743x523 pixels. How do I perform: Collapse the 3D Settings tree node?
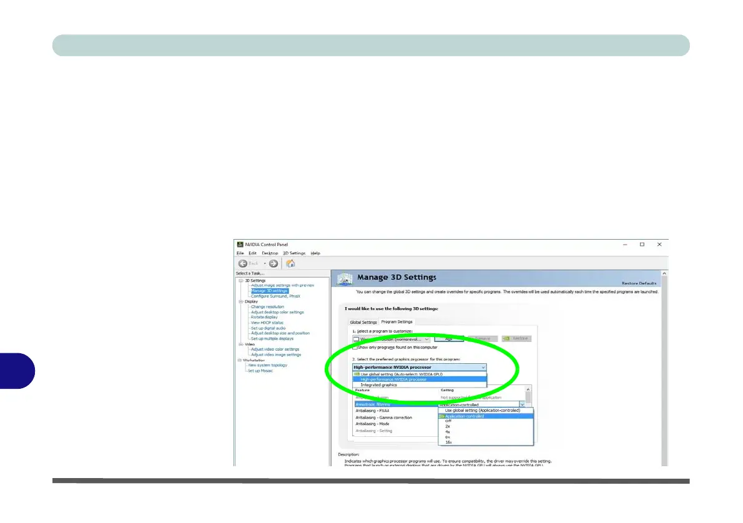pos(241,280)
